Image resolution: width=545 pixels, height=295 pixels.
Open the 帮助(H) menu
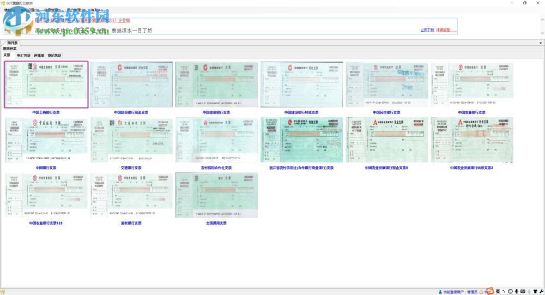point(97,10)
